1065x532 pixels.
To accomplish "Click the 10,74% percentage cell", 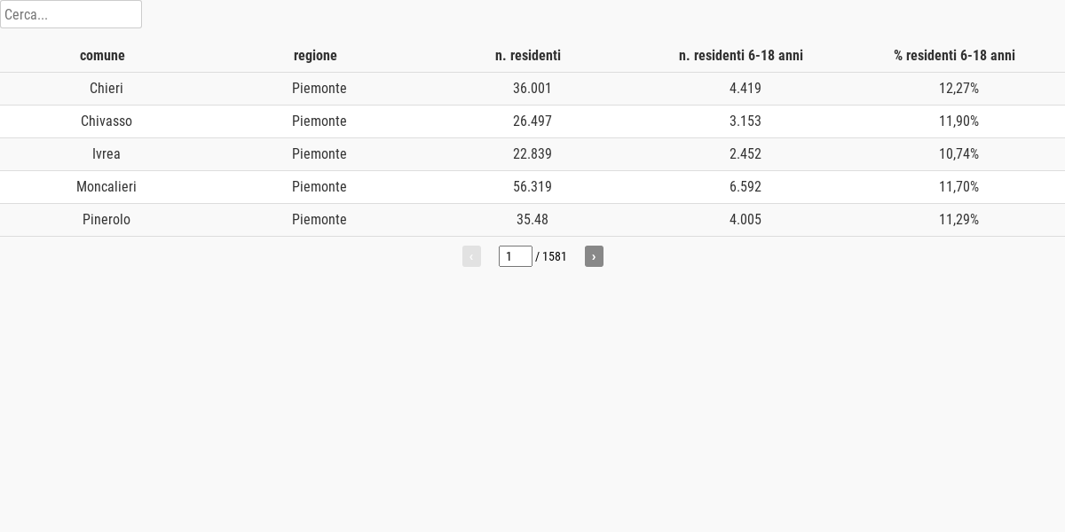I will coord(958,154).
